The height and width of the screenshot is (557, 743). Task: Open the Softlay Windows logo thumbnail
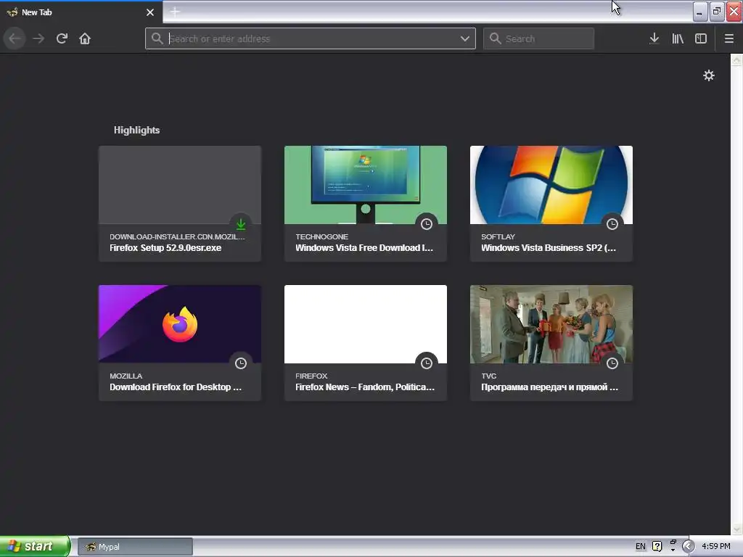click(551, 185)
